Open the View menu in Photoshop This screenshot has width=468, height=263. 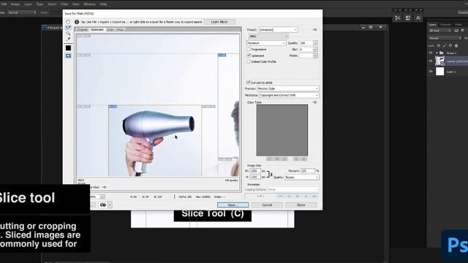pyautogui.click(x=76, y=4)
